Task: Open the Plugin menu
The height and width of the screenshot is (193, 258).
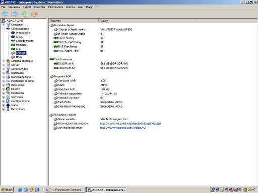Action: click(90, 7)
